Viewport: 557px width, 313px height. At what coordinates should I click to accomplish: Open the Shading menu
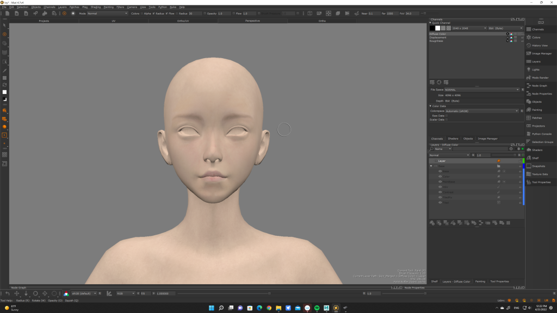click(95, 7)
